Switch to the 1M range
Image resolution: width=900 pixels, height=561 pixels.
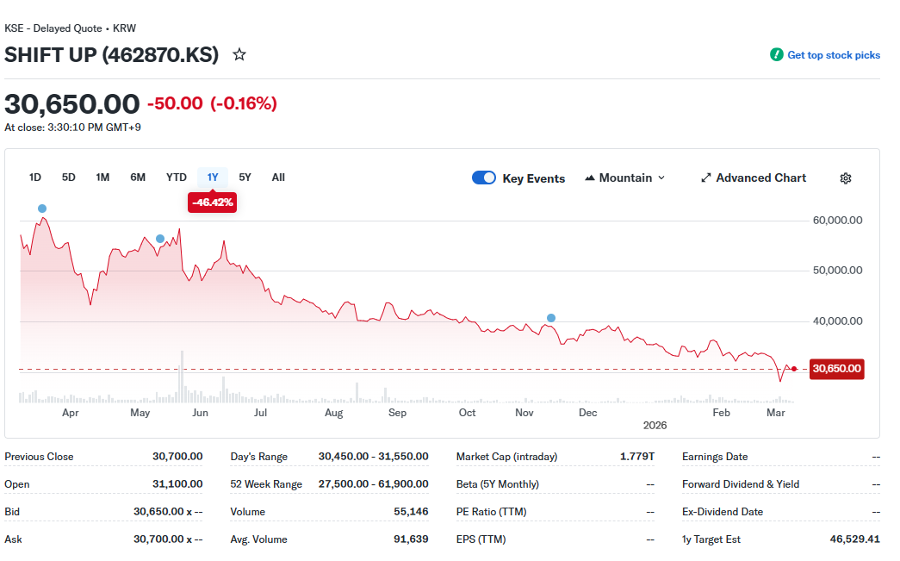coord(102,178)
